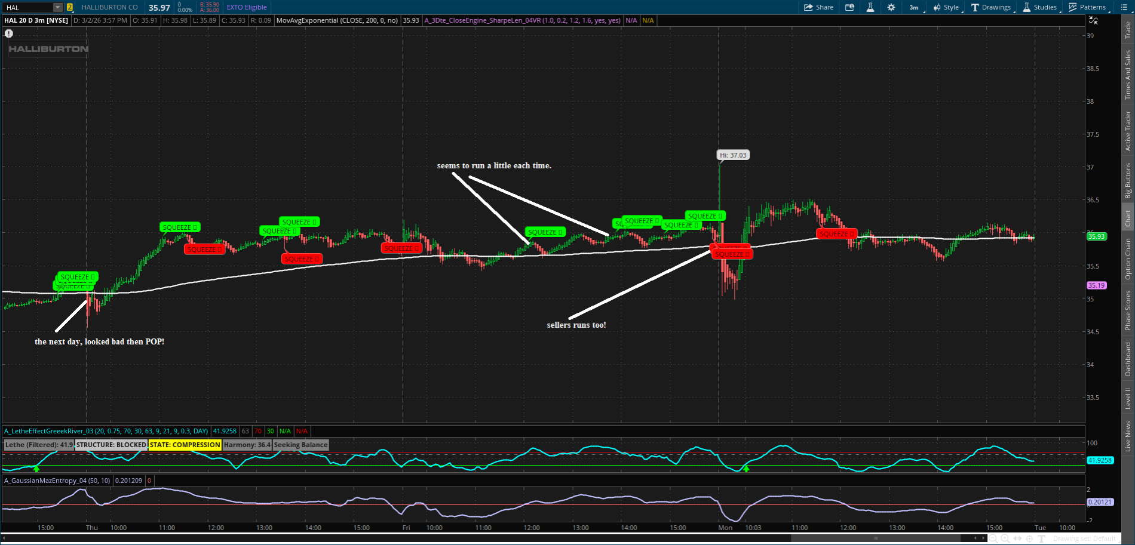The width and height of the screenshot is (1135, 545).
Task: Click the flask quick-study icon in the toolbar
Action: coord(870,7)
